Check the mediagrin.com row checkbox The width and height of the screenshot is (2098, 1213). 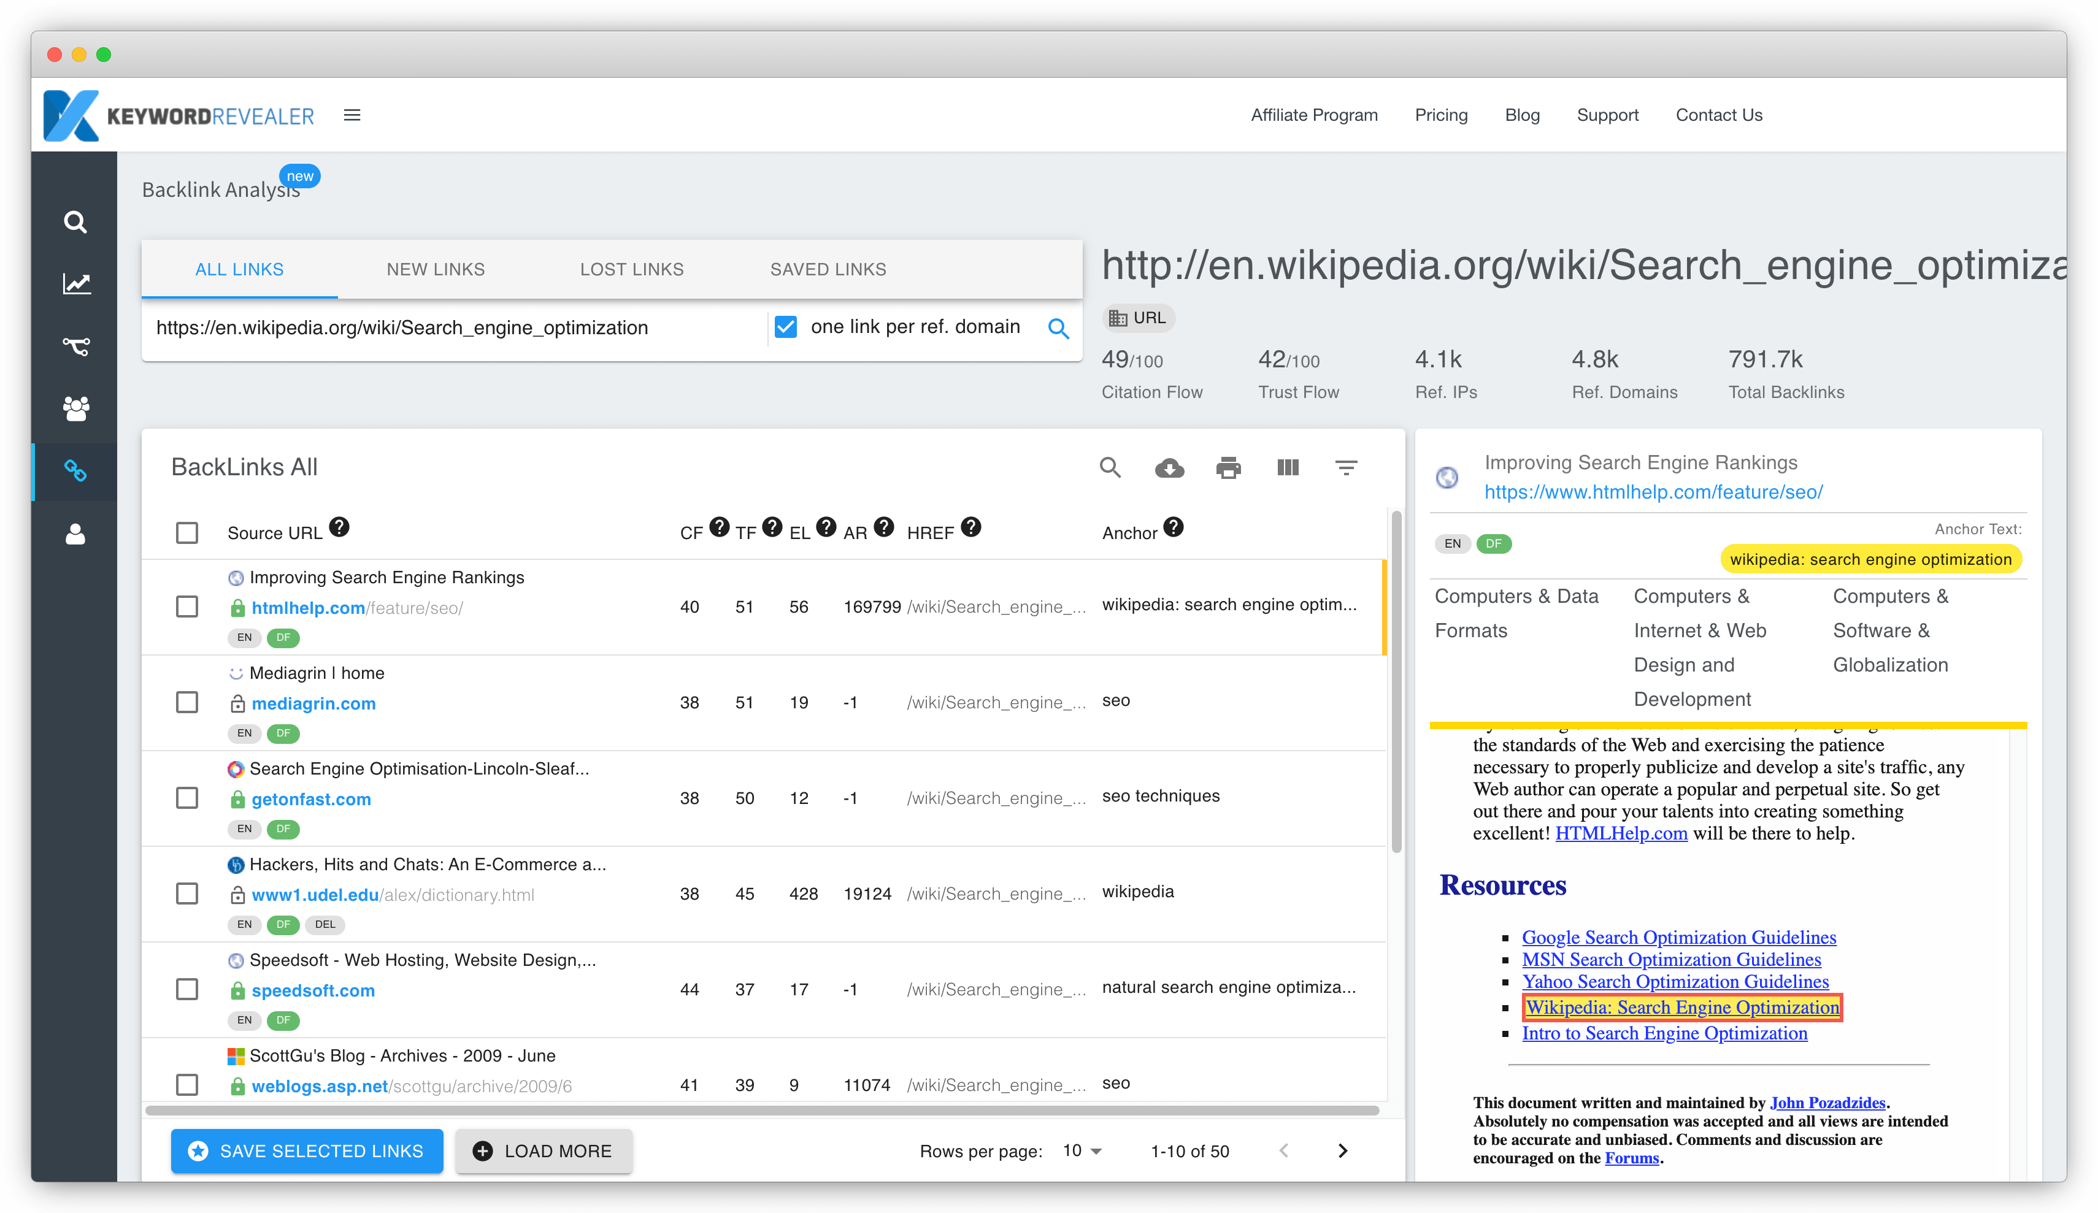186,702
